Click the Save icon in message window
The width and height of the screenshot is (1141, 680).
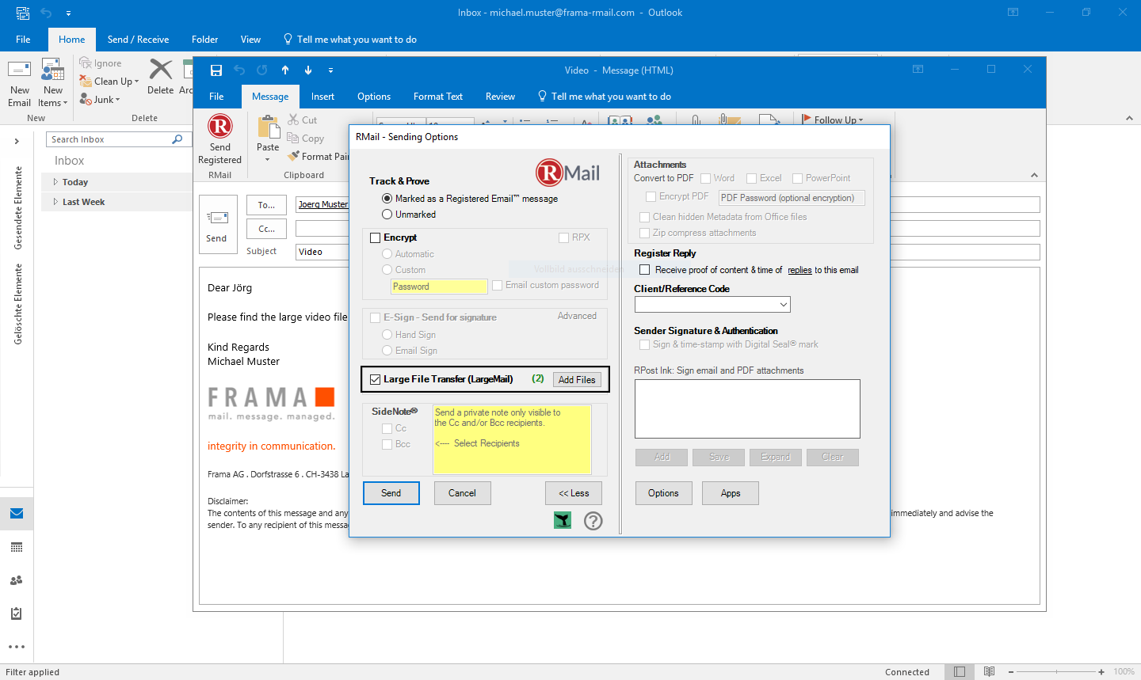point(216,70)
